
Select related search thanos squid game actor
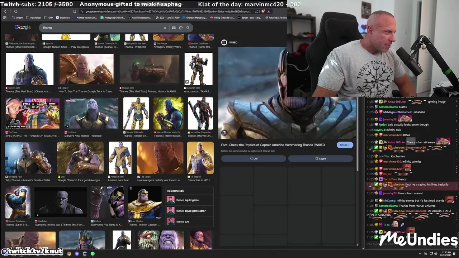click(x=189, y=211)
